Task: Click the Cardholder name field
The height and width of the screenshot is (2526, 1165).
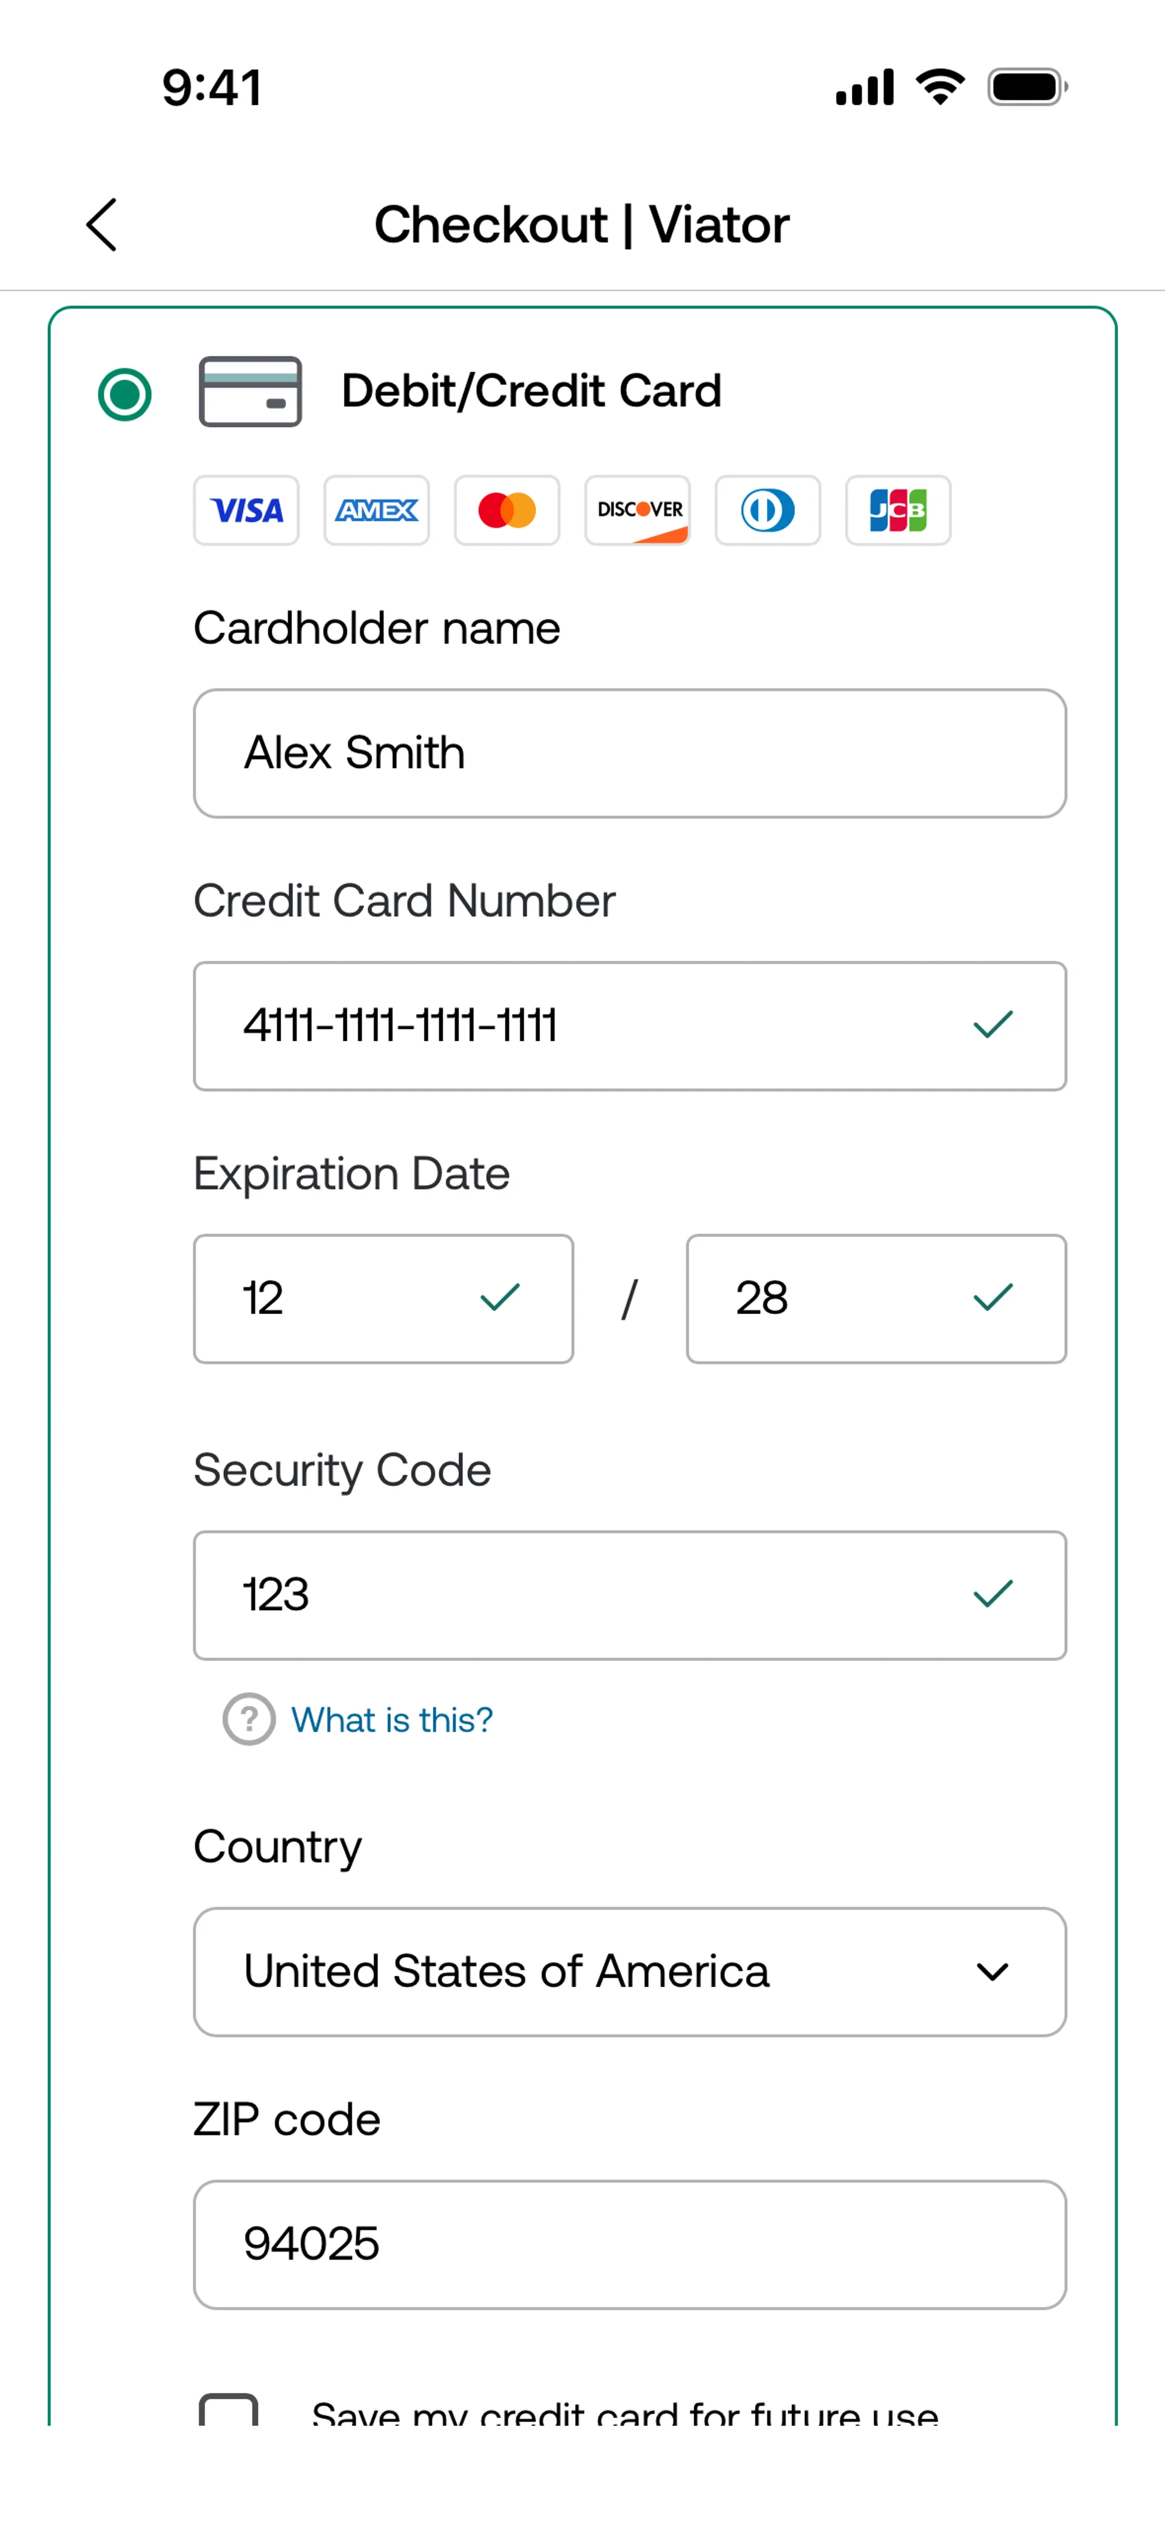Action: [630, 753]
